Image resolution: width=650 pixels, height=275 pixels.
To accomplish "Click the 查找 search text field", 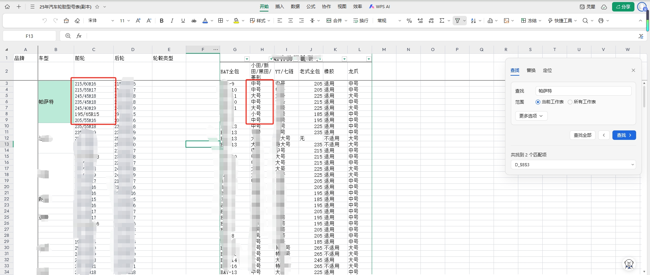I will (x=584, y=91).
